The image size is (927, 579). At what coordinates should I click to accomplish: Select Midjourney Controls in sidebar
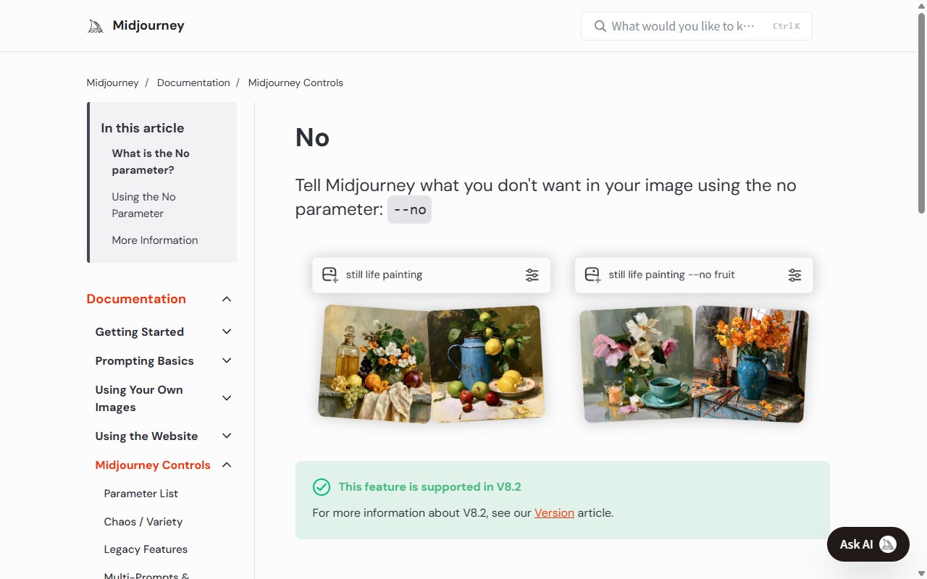click(153, 465)
